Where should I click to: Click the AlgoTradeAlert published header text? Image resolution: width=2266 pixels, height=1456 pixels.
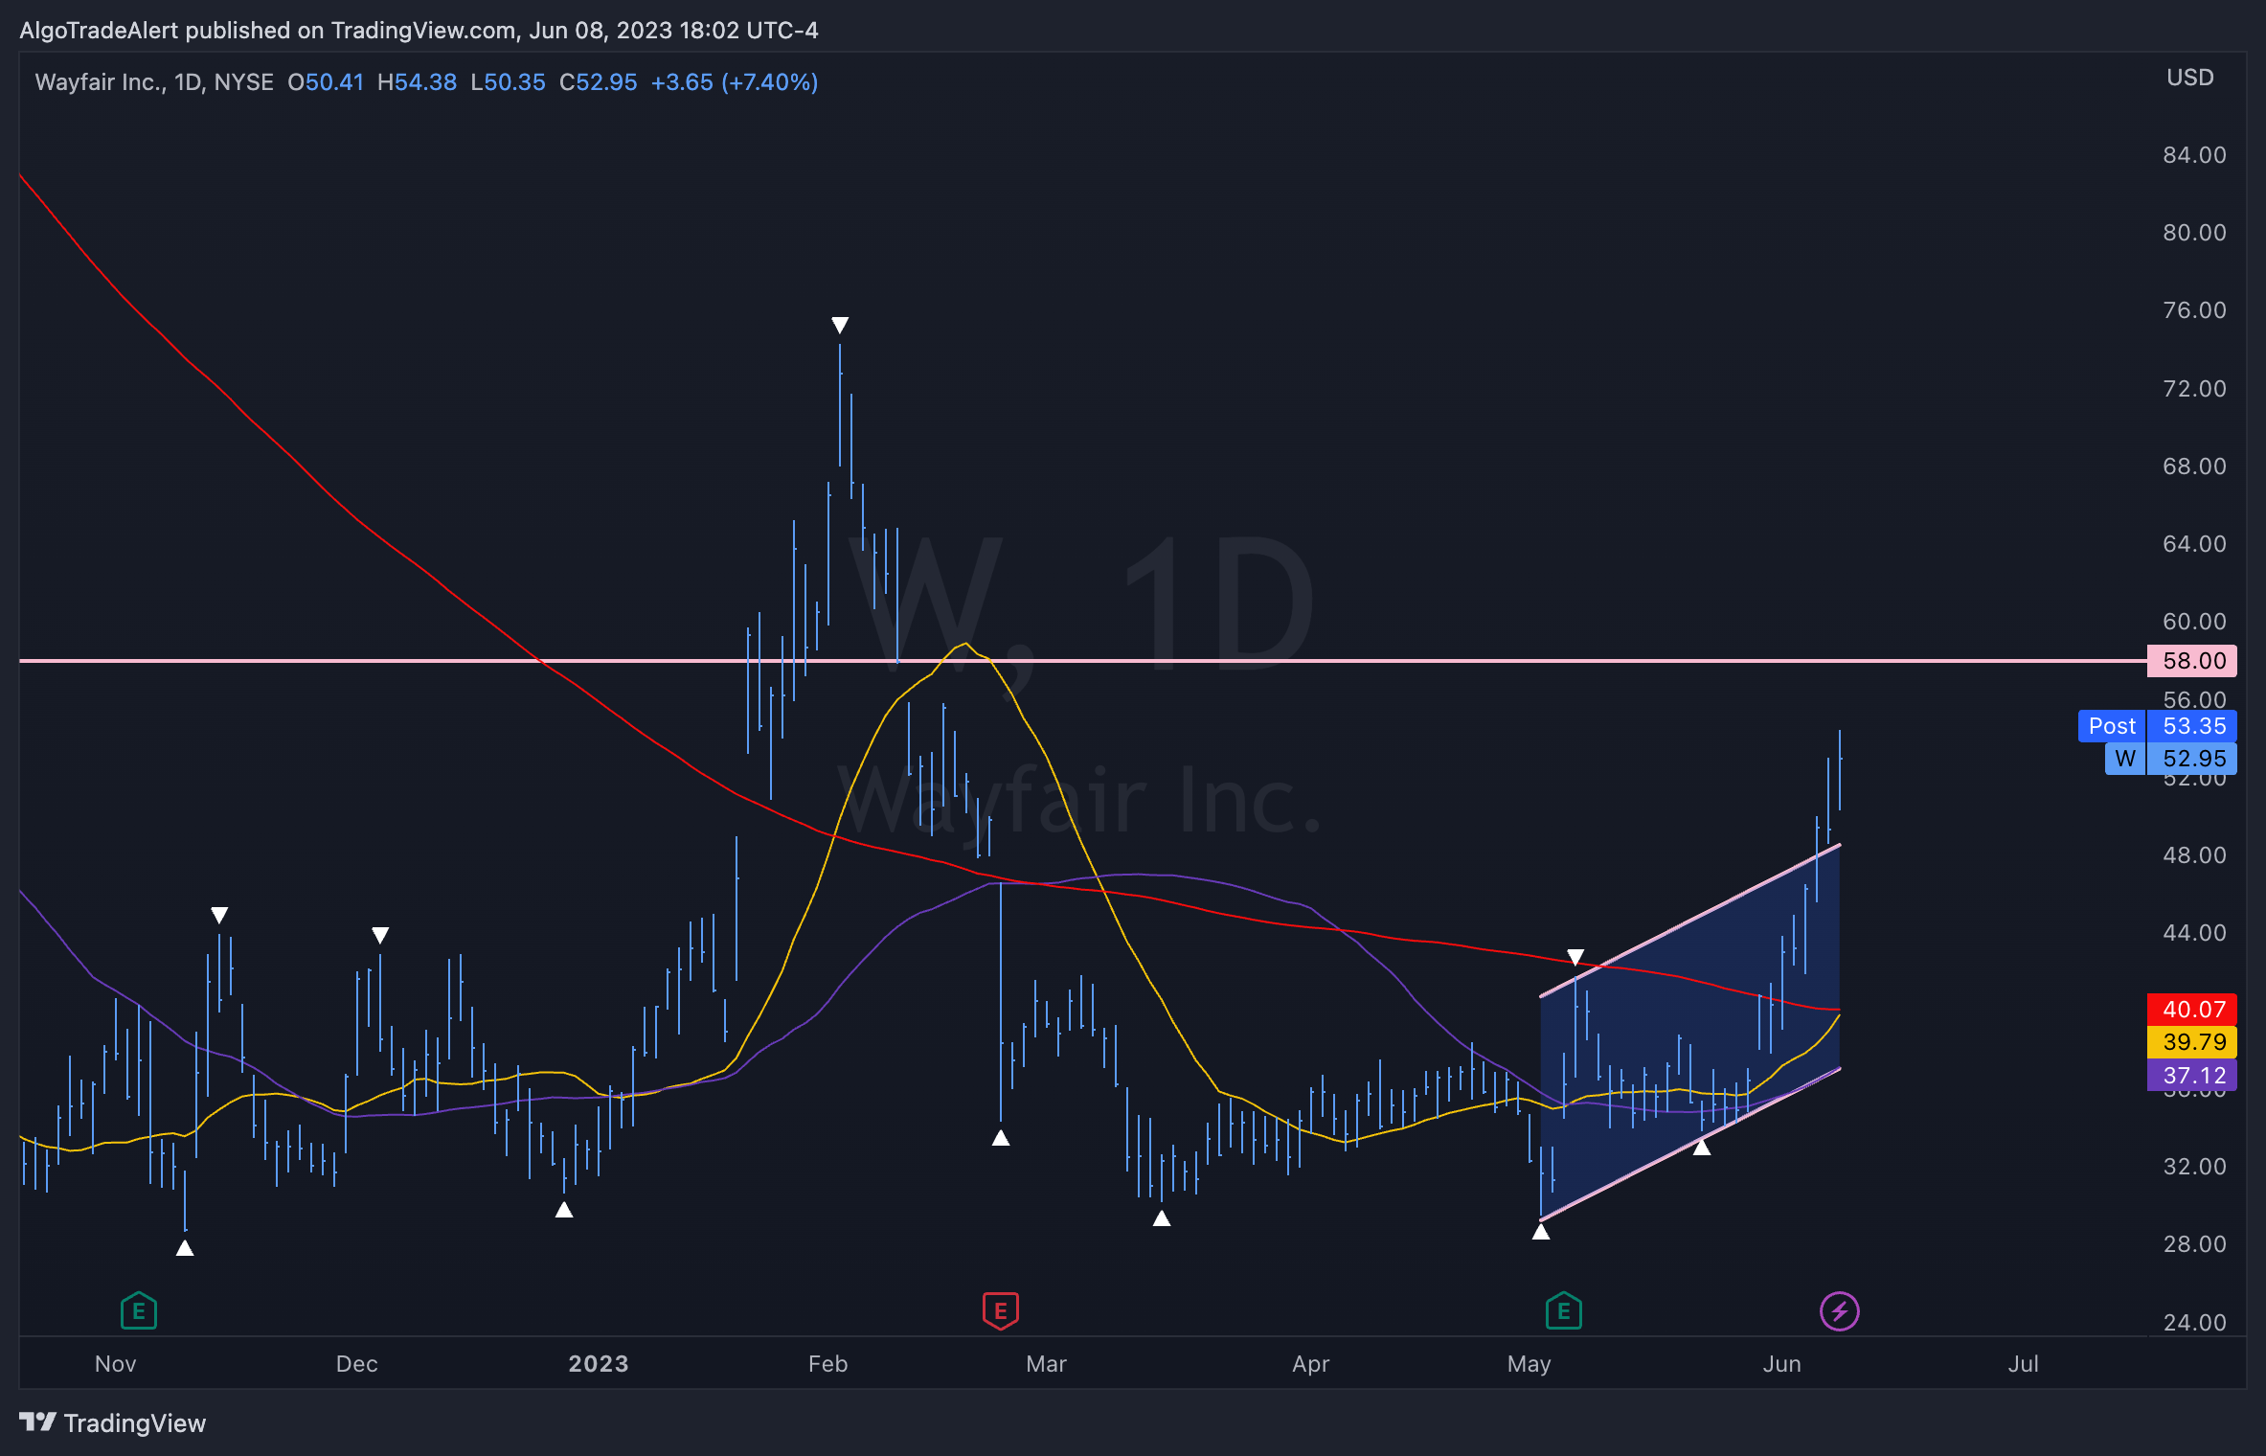point(419,31)
